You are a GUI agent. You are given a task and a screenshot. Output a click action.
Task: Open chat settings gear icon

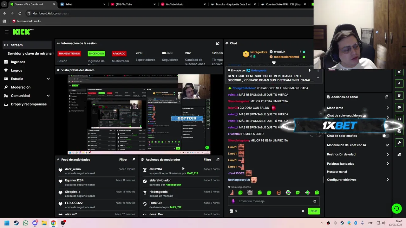click(x=303, y=211)
